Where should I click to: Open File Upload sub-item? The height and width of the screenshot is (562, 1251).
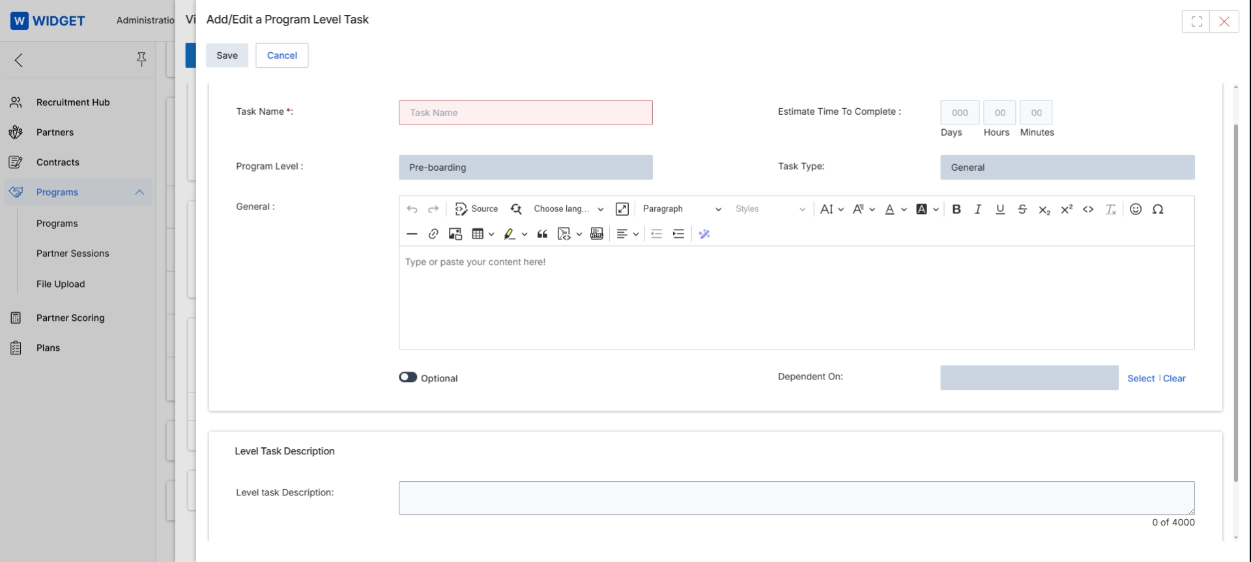pos(61,284)
